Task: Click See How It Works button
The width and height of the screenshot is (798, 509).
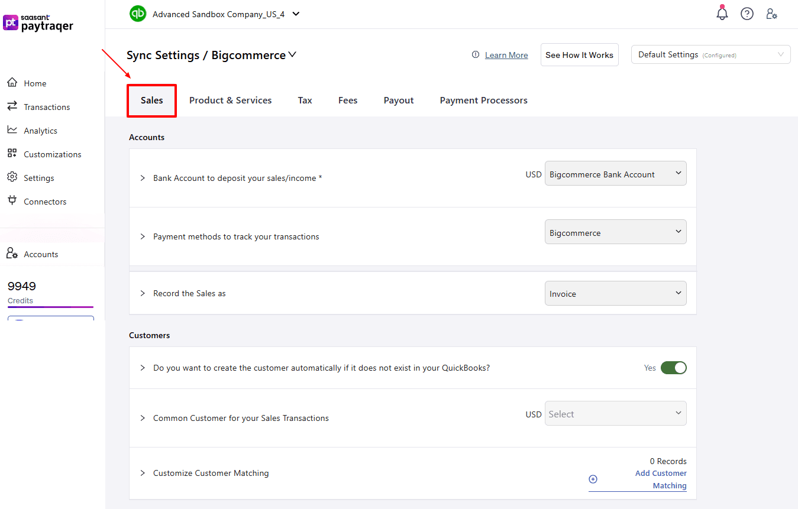Action: pos(580,54)
